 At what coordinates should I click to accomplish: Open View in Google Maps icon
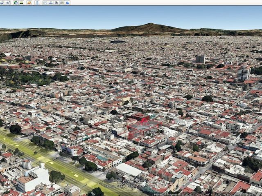62,3
